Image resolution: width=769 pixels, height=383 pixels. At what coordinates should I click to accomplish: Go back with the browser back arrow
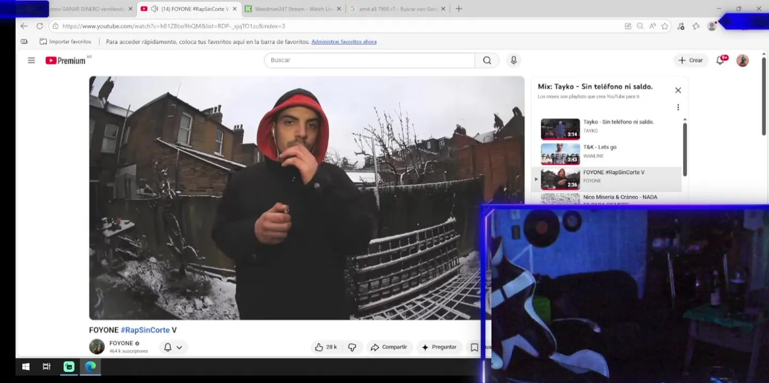pyautogui.click(x=24, y=26)
